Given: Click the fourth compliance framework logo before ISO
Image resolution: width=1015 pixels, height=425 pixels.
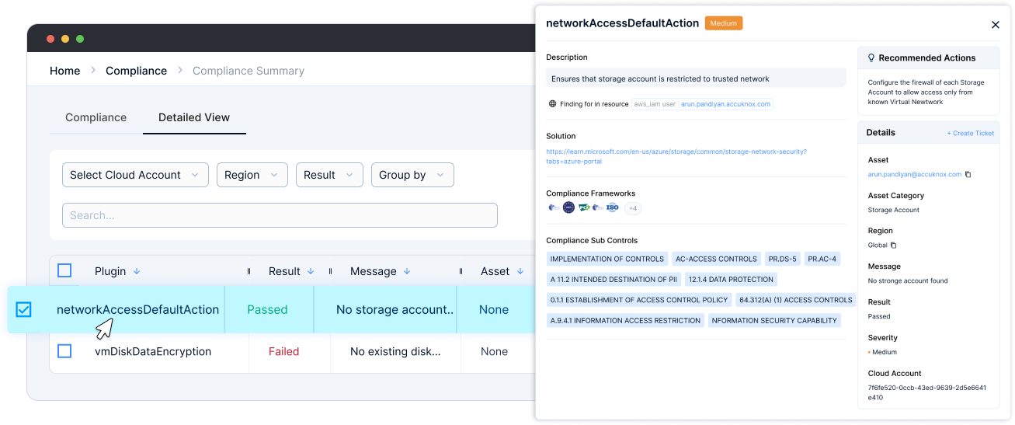Looking at the screenshot, I should (x=598, y=207).
